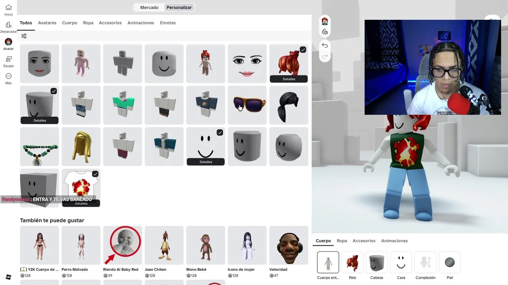
Task: Click the redo arrow in avatar preview
Action: pyautogui.click(x=325, y=57)
